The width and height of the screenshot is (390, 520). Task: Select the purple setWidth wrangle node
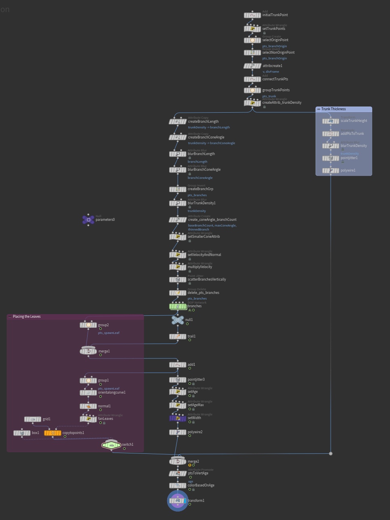click(x=178, y=418)
